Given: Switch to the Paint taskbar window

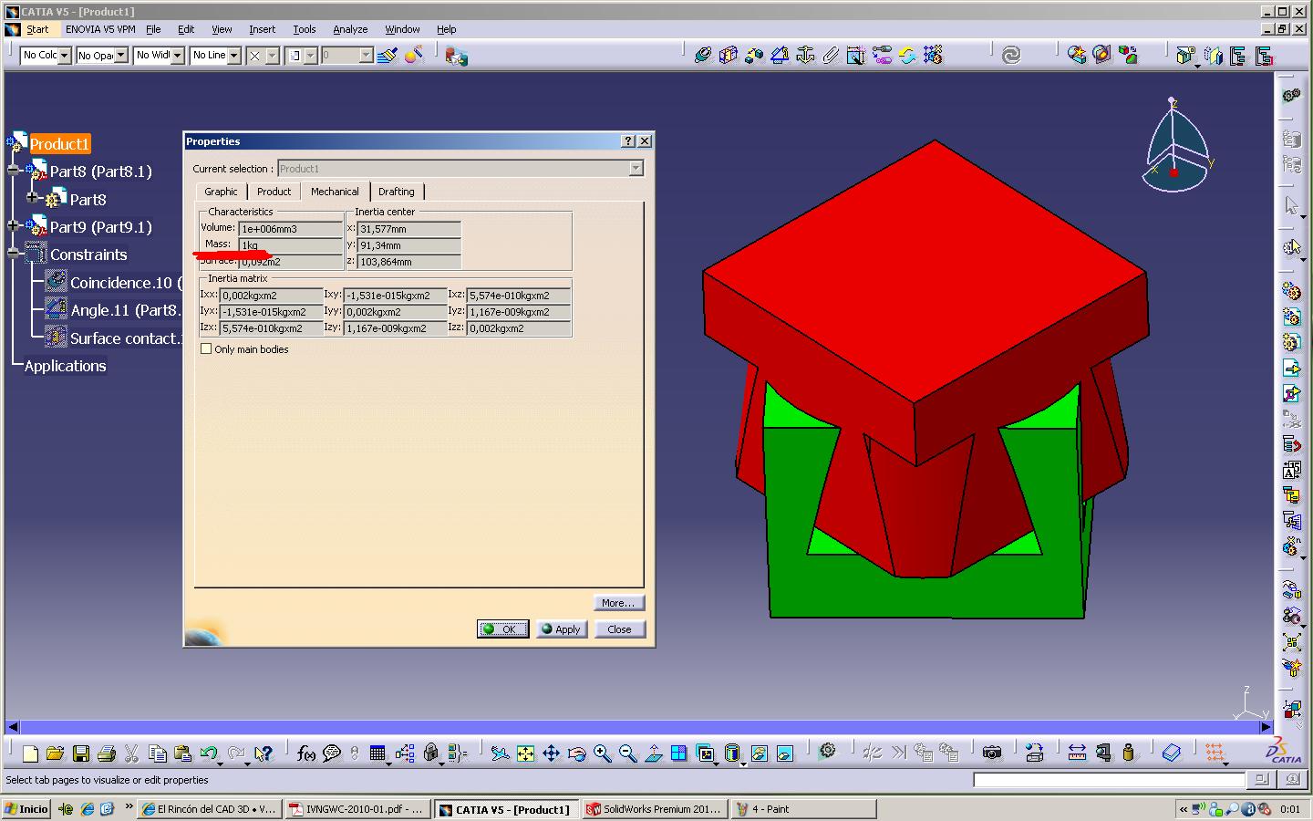Looking at the screenshot, I should click(802, 809).
